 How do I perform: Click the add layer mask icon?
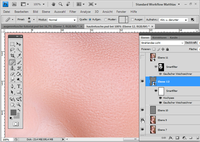(177, 138)
